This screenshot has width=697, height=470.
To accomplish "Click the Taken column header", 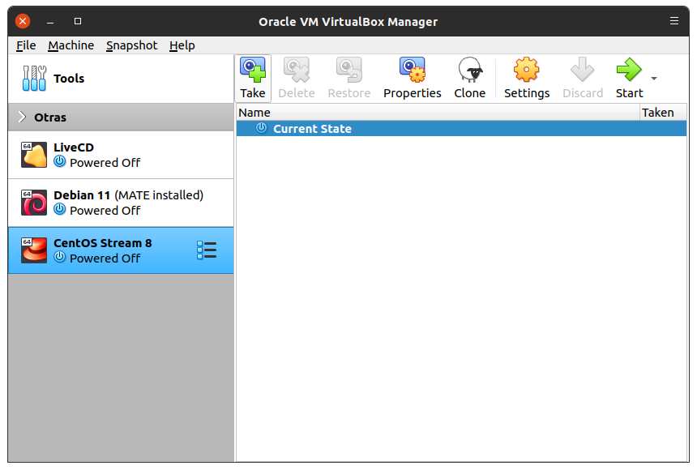I will pyautogui.click(x=657, y=113).
